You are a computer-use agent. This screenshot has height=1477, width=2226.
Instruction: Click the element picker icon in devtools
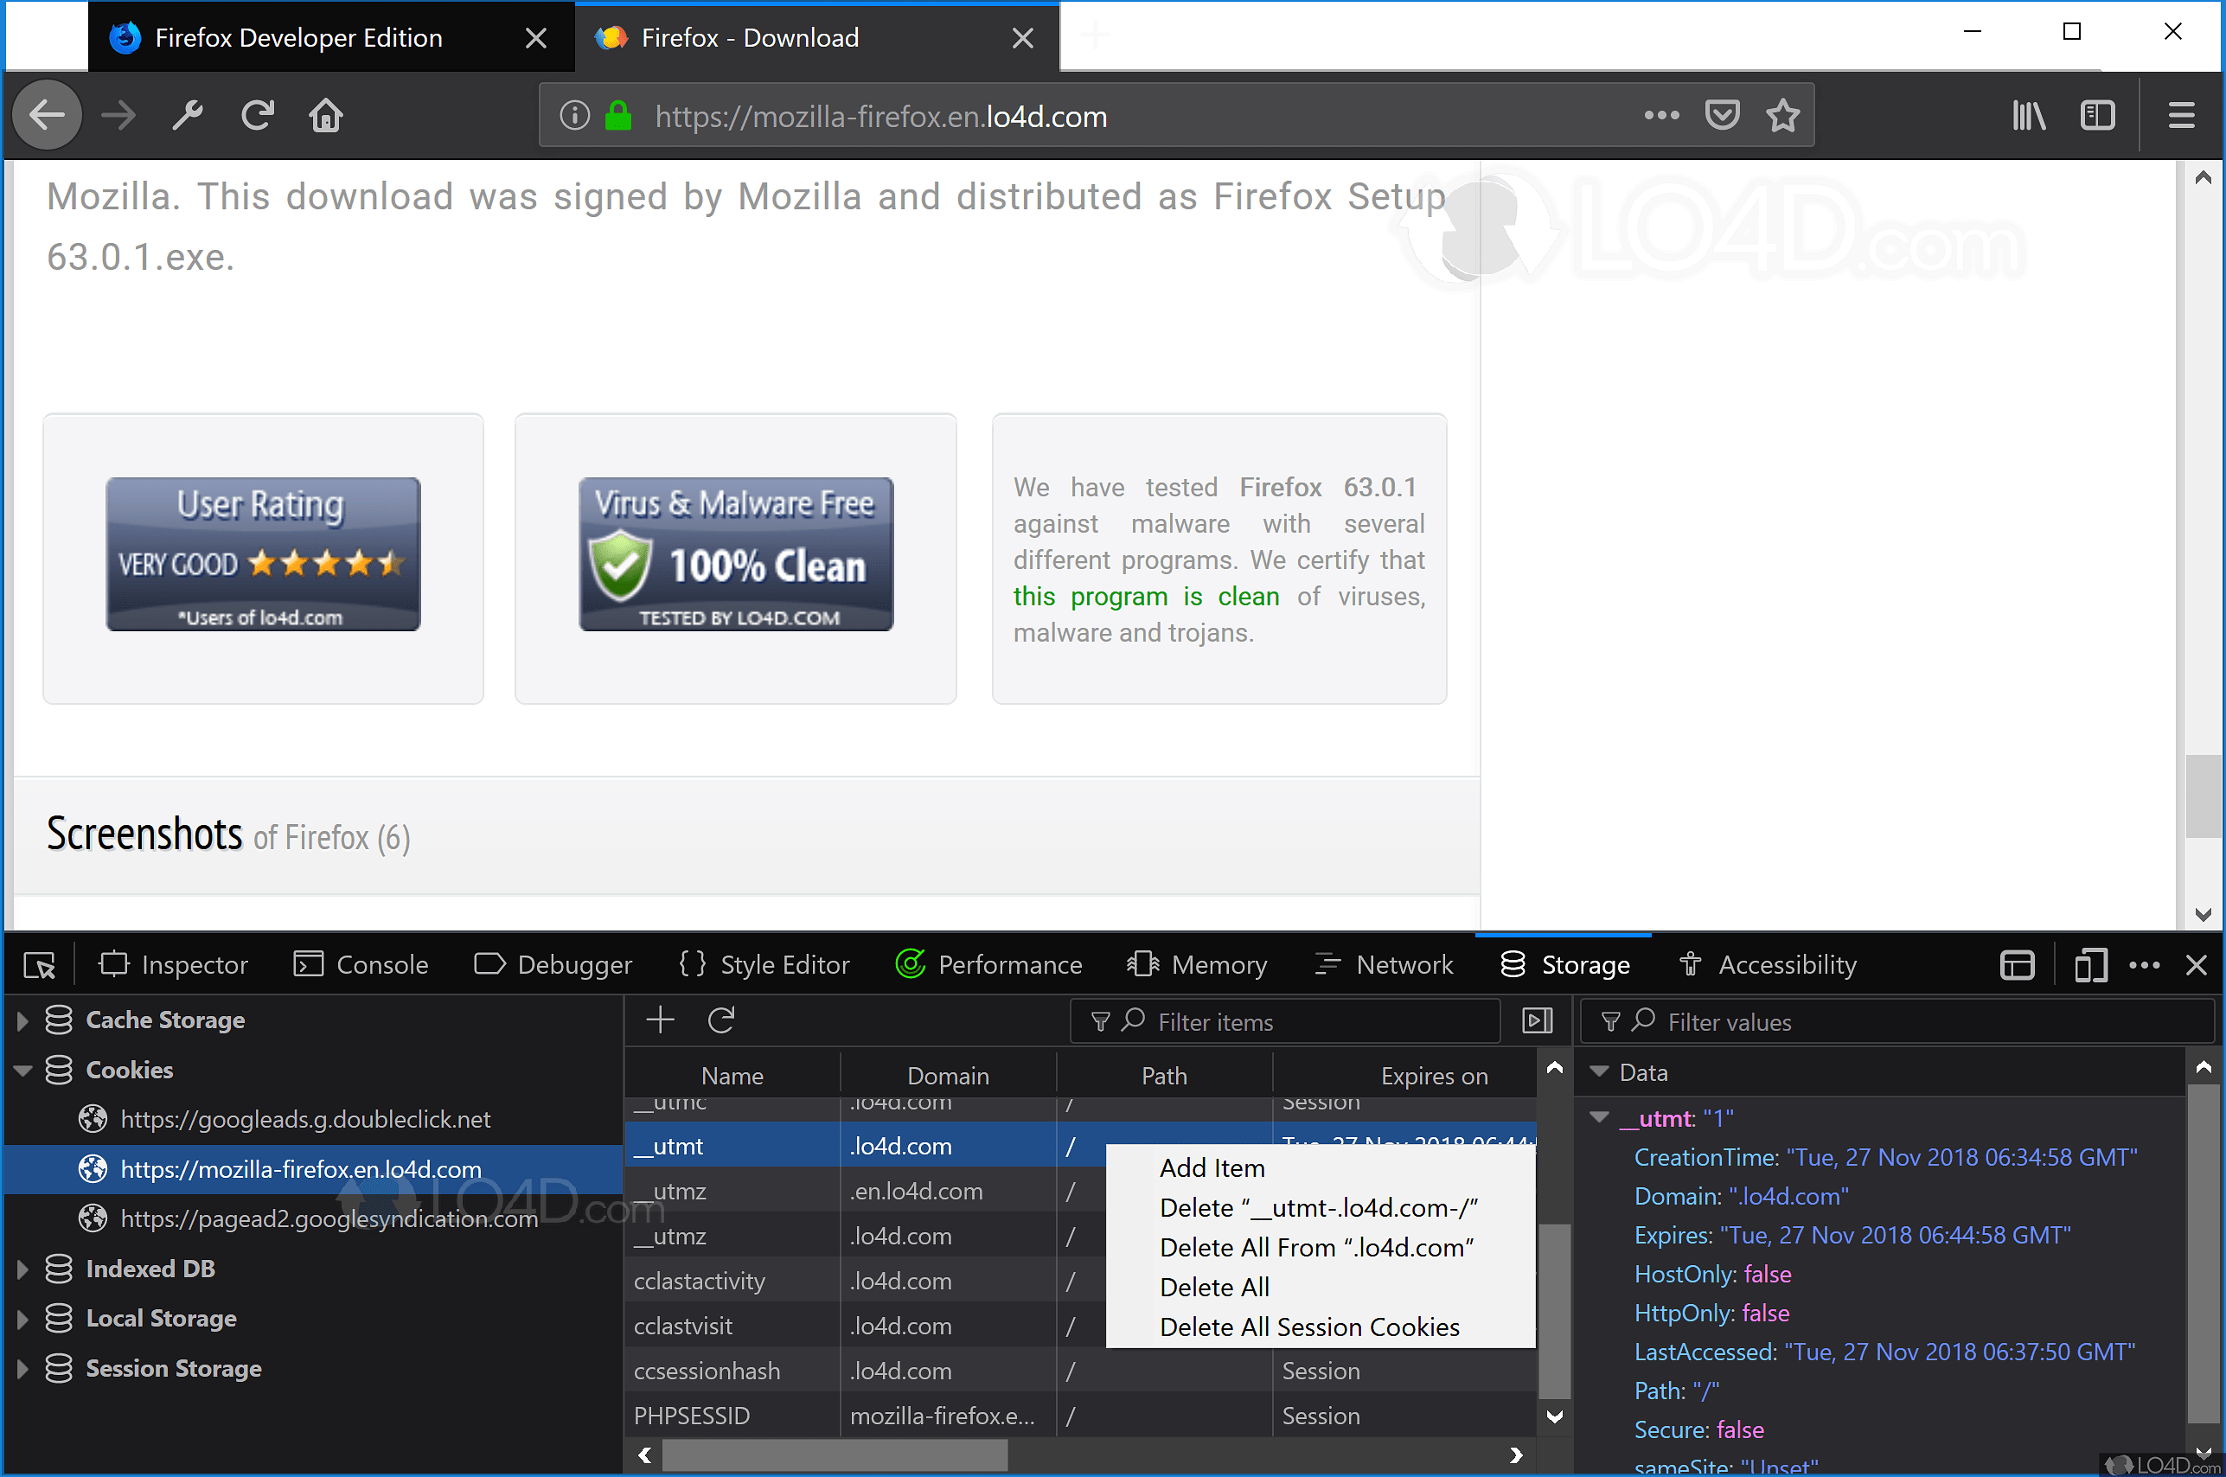pos(40,964)
